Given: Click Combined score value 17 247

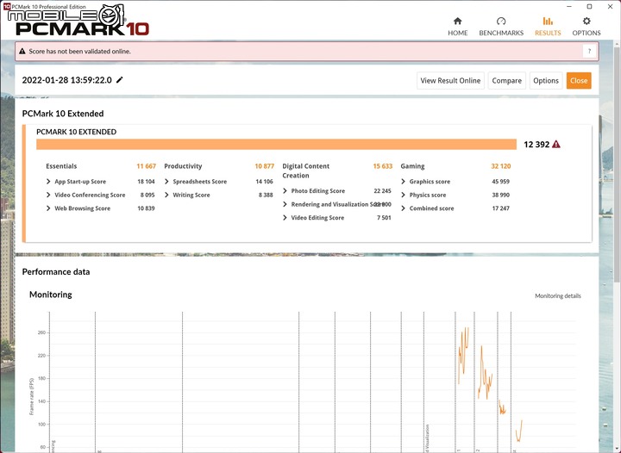Looking at the screenshot, I should [x=500, y=208].
